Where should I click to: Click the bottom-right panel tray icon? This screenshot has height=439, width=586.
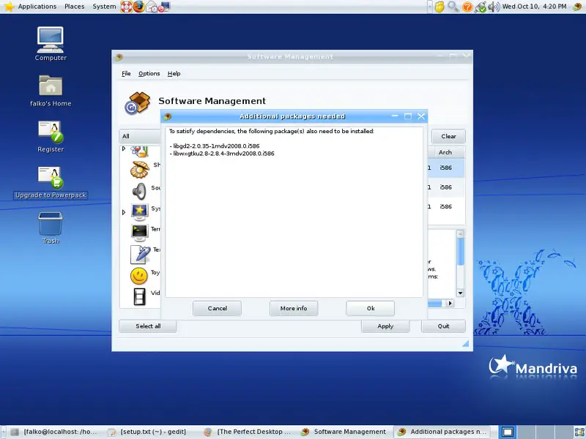pyautogui.click(x=579, y=432)
